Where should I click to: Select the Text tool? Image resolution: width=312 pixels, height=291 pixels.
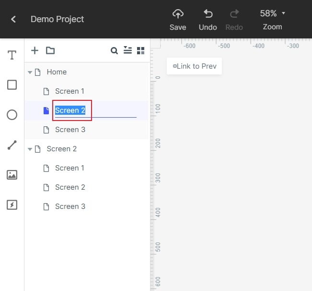[x=12, y=55]
